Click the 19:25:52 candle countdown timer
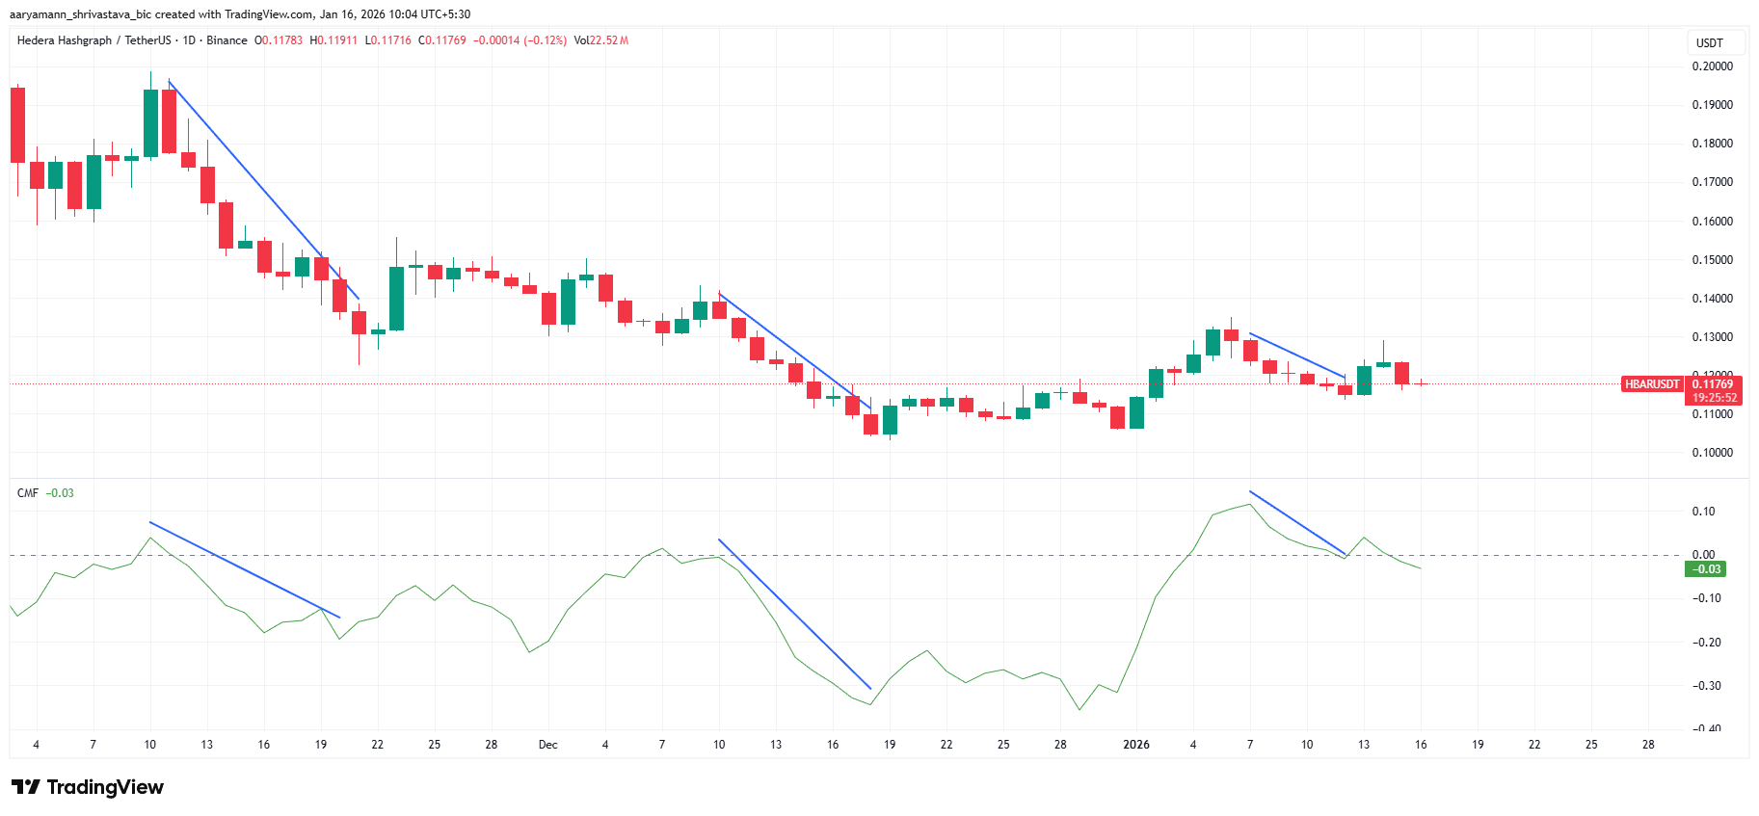The width and height of the screenshot is (1759, 816). click(x=1715, y=398)
